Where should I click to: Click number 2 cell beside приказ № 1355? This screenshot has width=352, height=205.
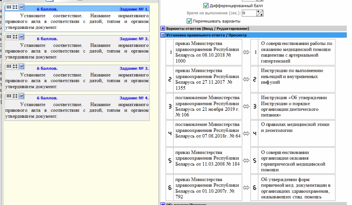coord(170,79)
